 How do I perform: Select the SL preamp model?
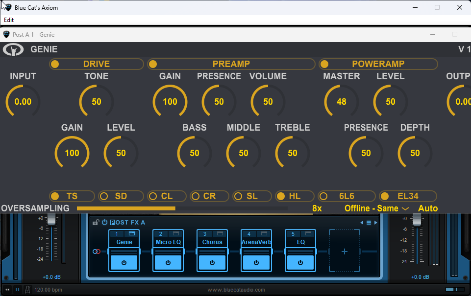(252, 196)
